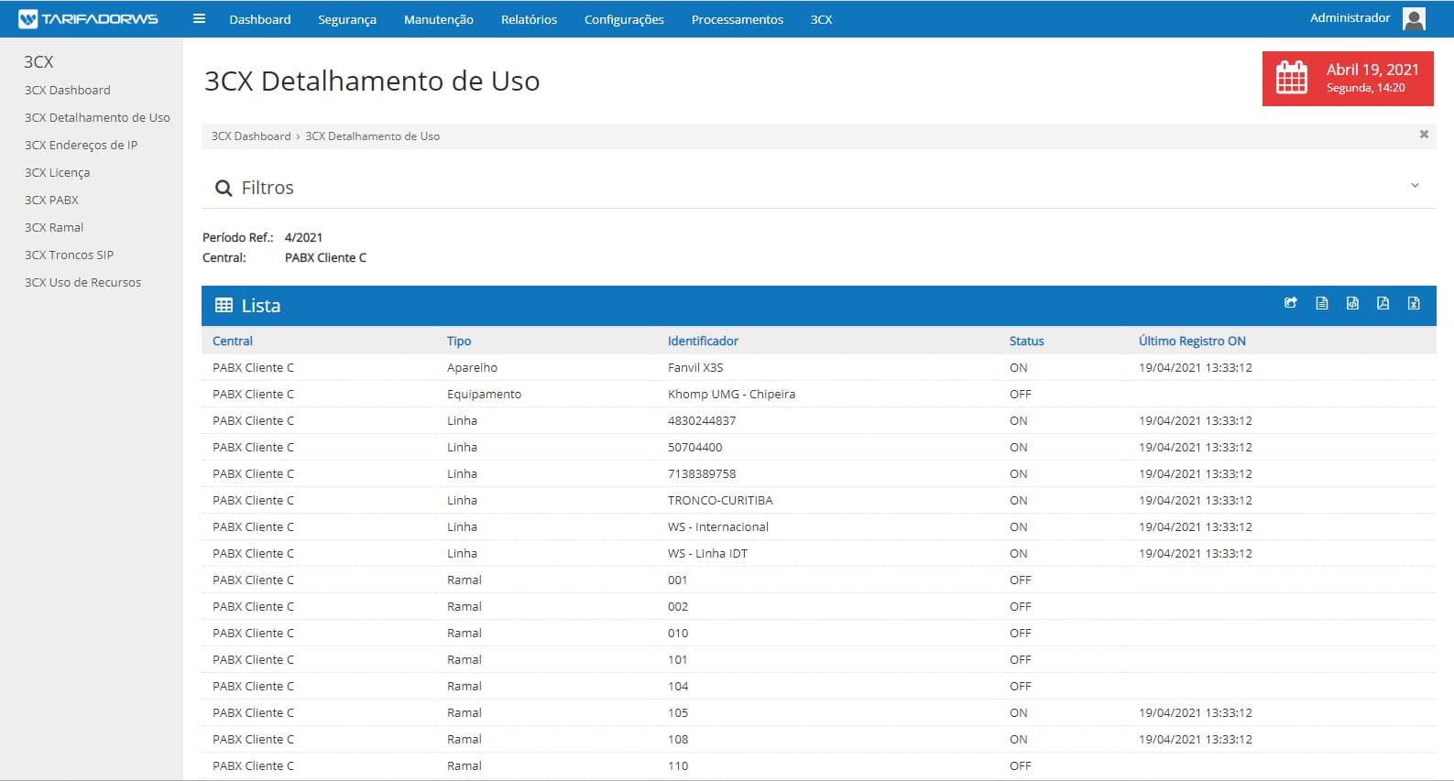Toggle the hamburger sidebar menu

(x=199, y=18)
